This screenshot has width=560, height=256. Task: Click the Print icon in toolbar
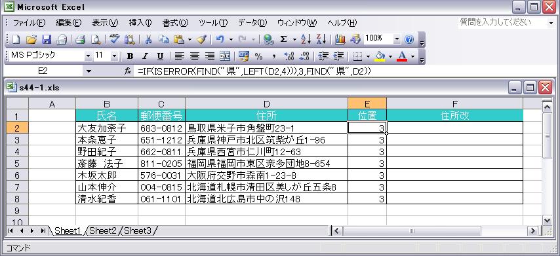79,39
